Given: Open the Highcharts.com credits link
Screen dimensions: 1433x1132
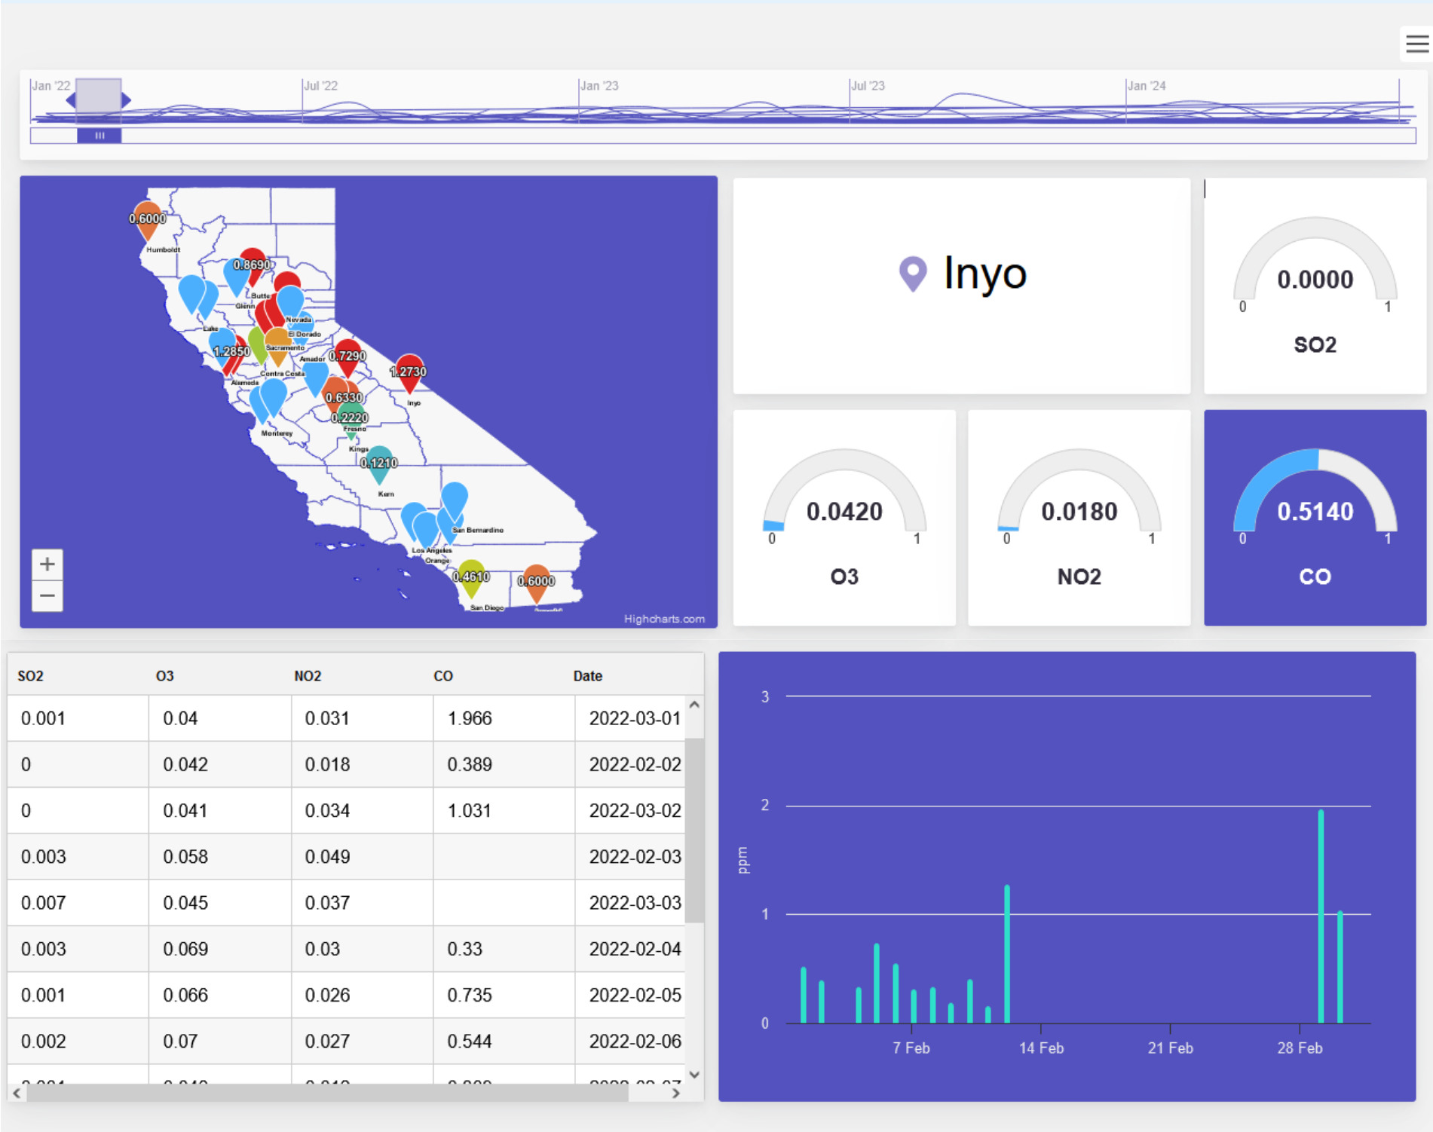Looking at the screenshot, I should point(664,620).
